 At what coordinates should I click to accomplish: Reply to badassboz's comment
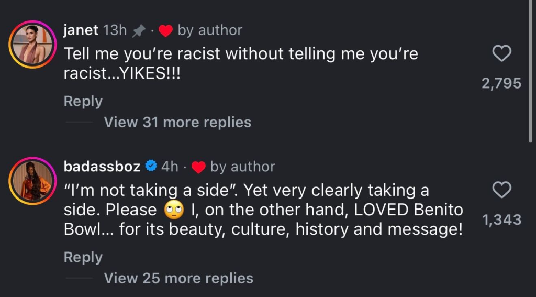click(x=83, y=257)
